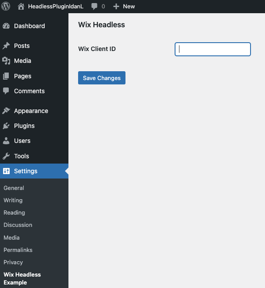Click the Tools wrench icon
Screen dimensions: 265x288
point(6,156)
